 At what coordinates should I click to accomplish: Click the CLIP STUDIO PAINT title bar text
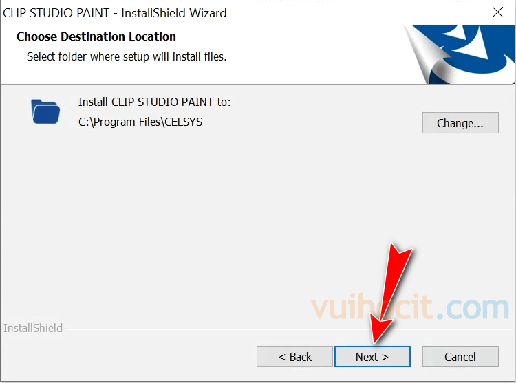click(114, 13)
